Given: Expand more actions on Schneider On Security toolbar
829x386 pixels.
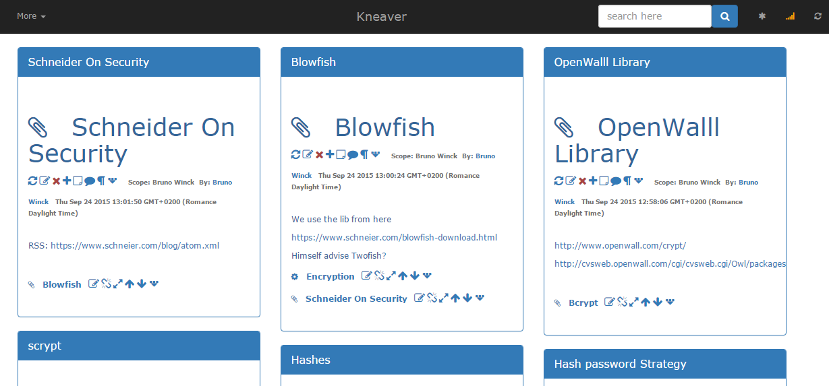Looking at the screenshot, I should 113,180.
